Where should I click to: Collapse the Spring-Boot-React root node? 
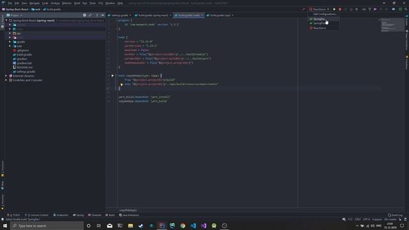pyautogui.click(x=6, y=20)
